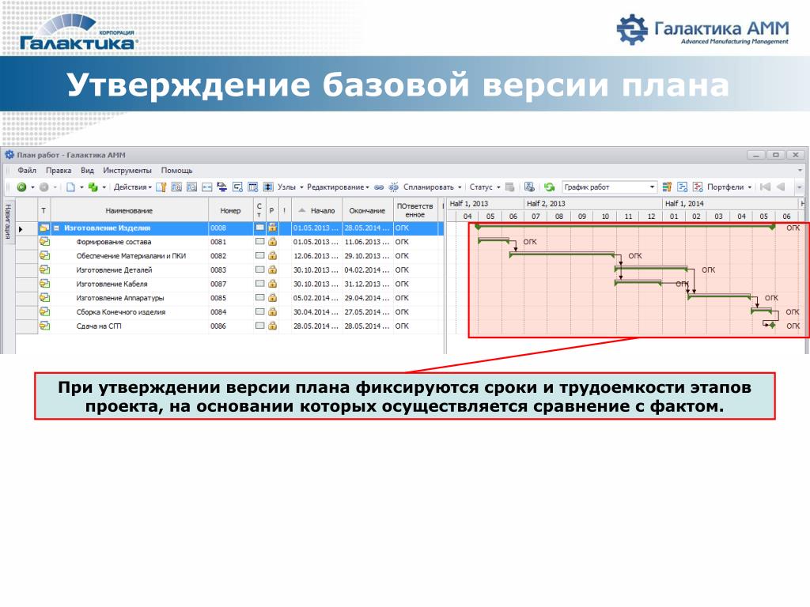Toggle Ст box in Формирование состава row
Viewport: 810px width, 607px height.
pos(259,242)
